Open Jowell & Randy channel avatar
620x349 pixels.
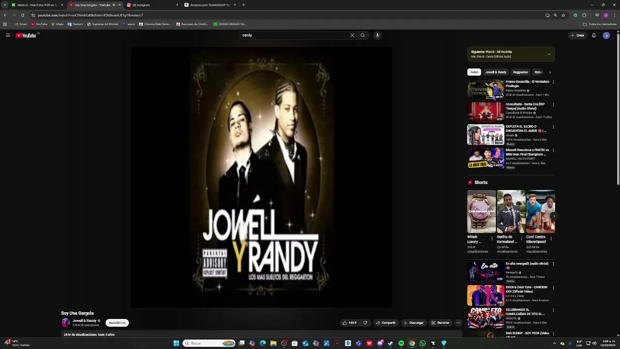(66, 323)
